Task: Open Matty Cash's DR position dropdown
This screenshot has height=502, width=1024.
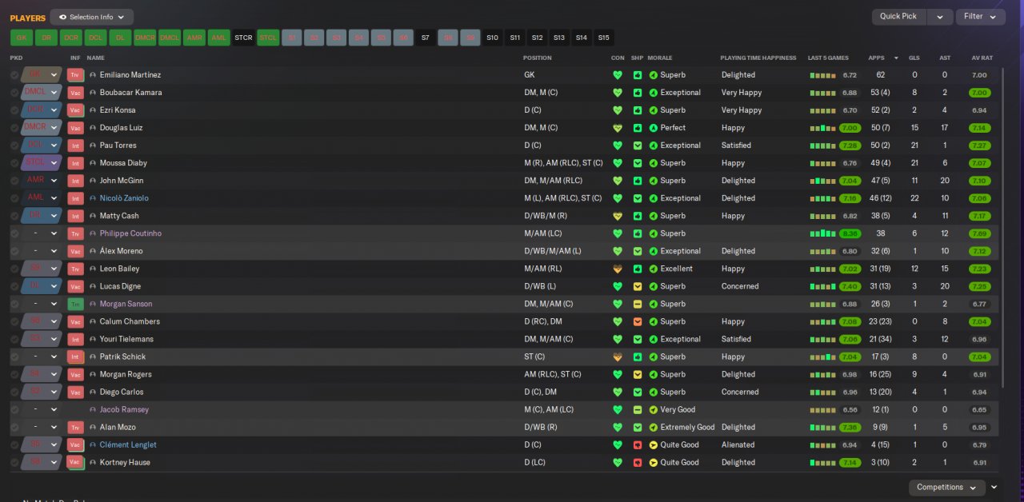Action: click(42, 216)
